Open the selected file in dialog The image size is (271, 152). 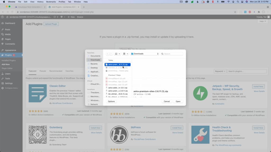178,101
